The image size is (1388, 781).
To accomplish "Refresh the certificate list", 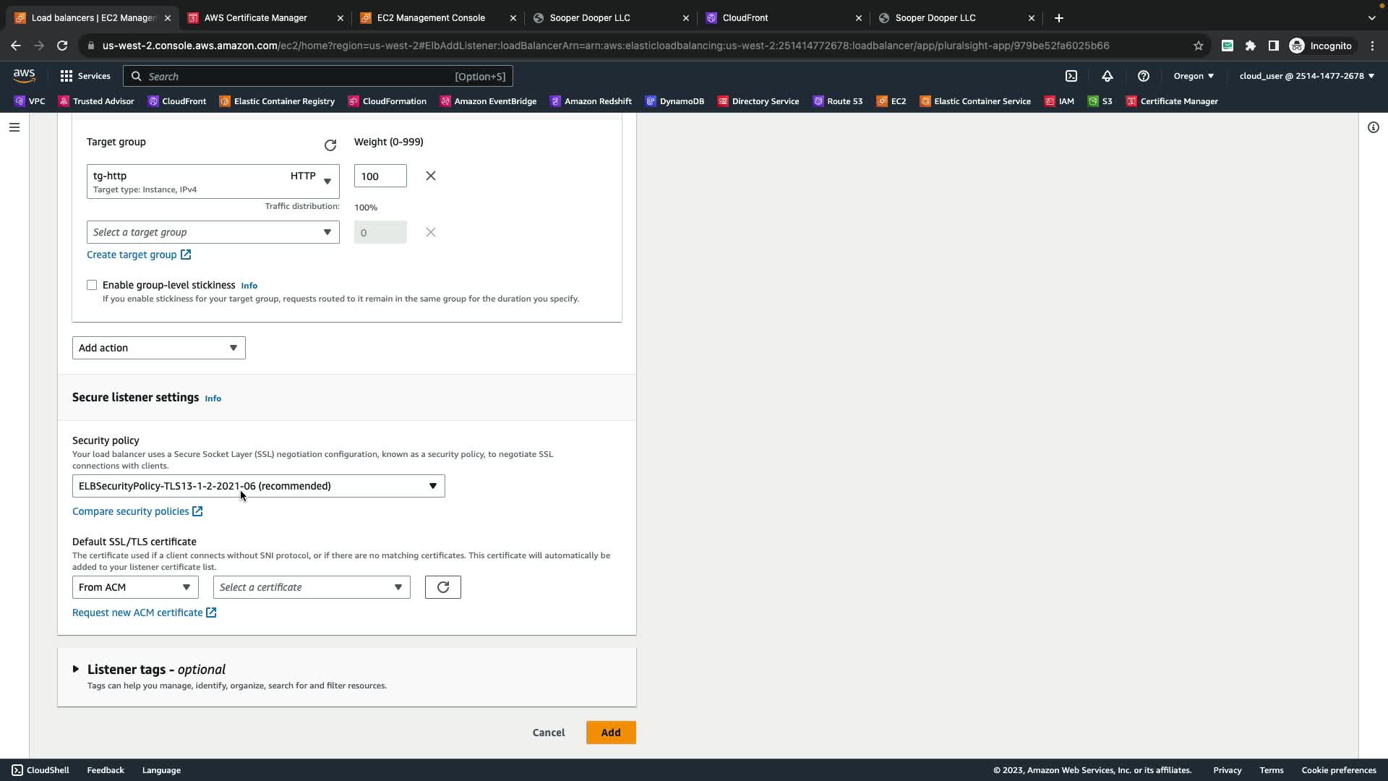I will [442, 587].
